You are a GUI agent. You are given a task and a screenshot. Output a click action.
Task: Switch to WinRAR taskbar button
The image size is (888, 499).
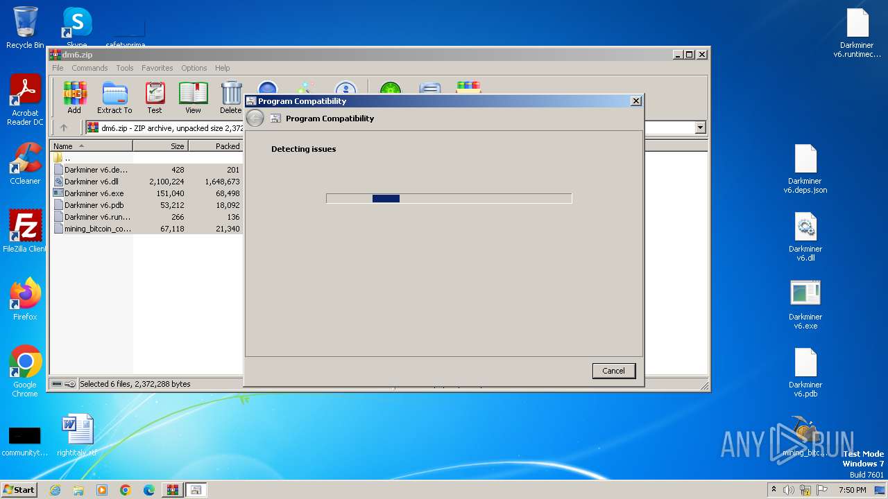(x=173, y=490)
